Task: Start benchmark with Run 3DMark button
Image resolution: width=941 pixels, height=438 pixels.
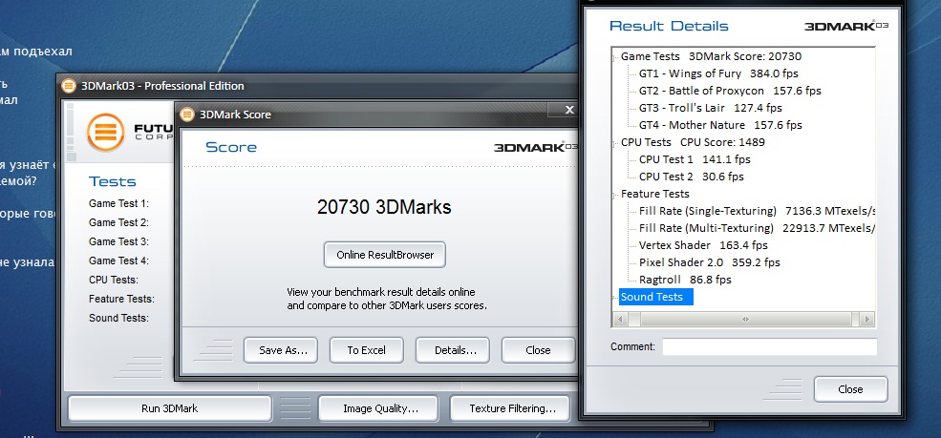Action: point(170,408)
